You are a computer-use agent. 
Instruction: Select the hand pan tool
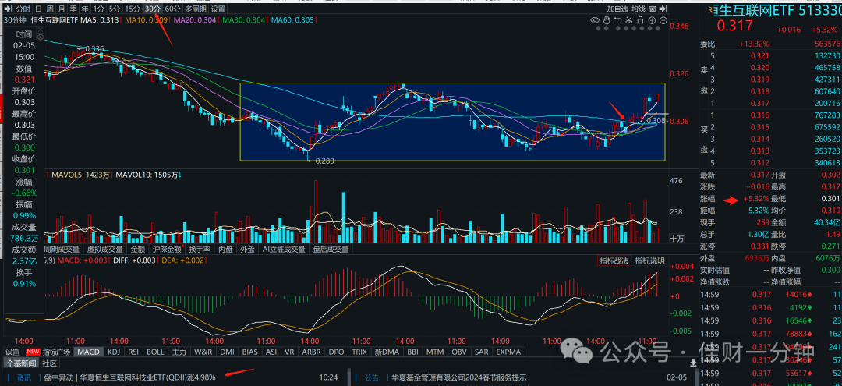pos(607,20)
